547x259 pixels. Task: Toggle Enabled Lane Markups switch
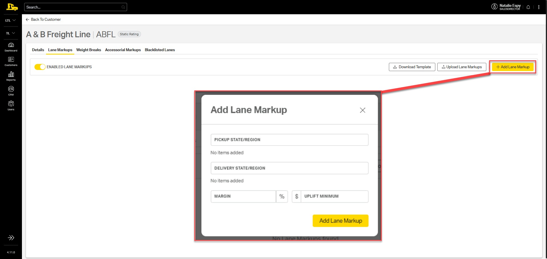40,67
